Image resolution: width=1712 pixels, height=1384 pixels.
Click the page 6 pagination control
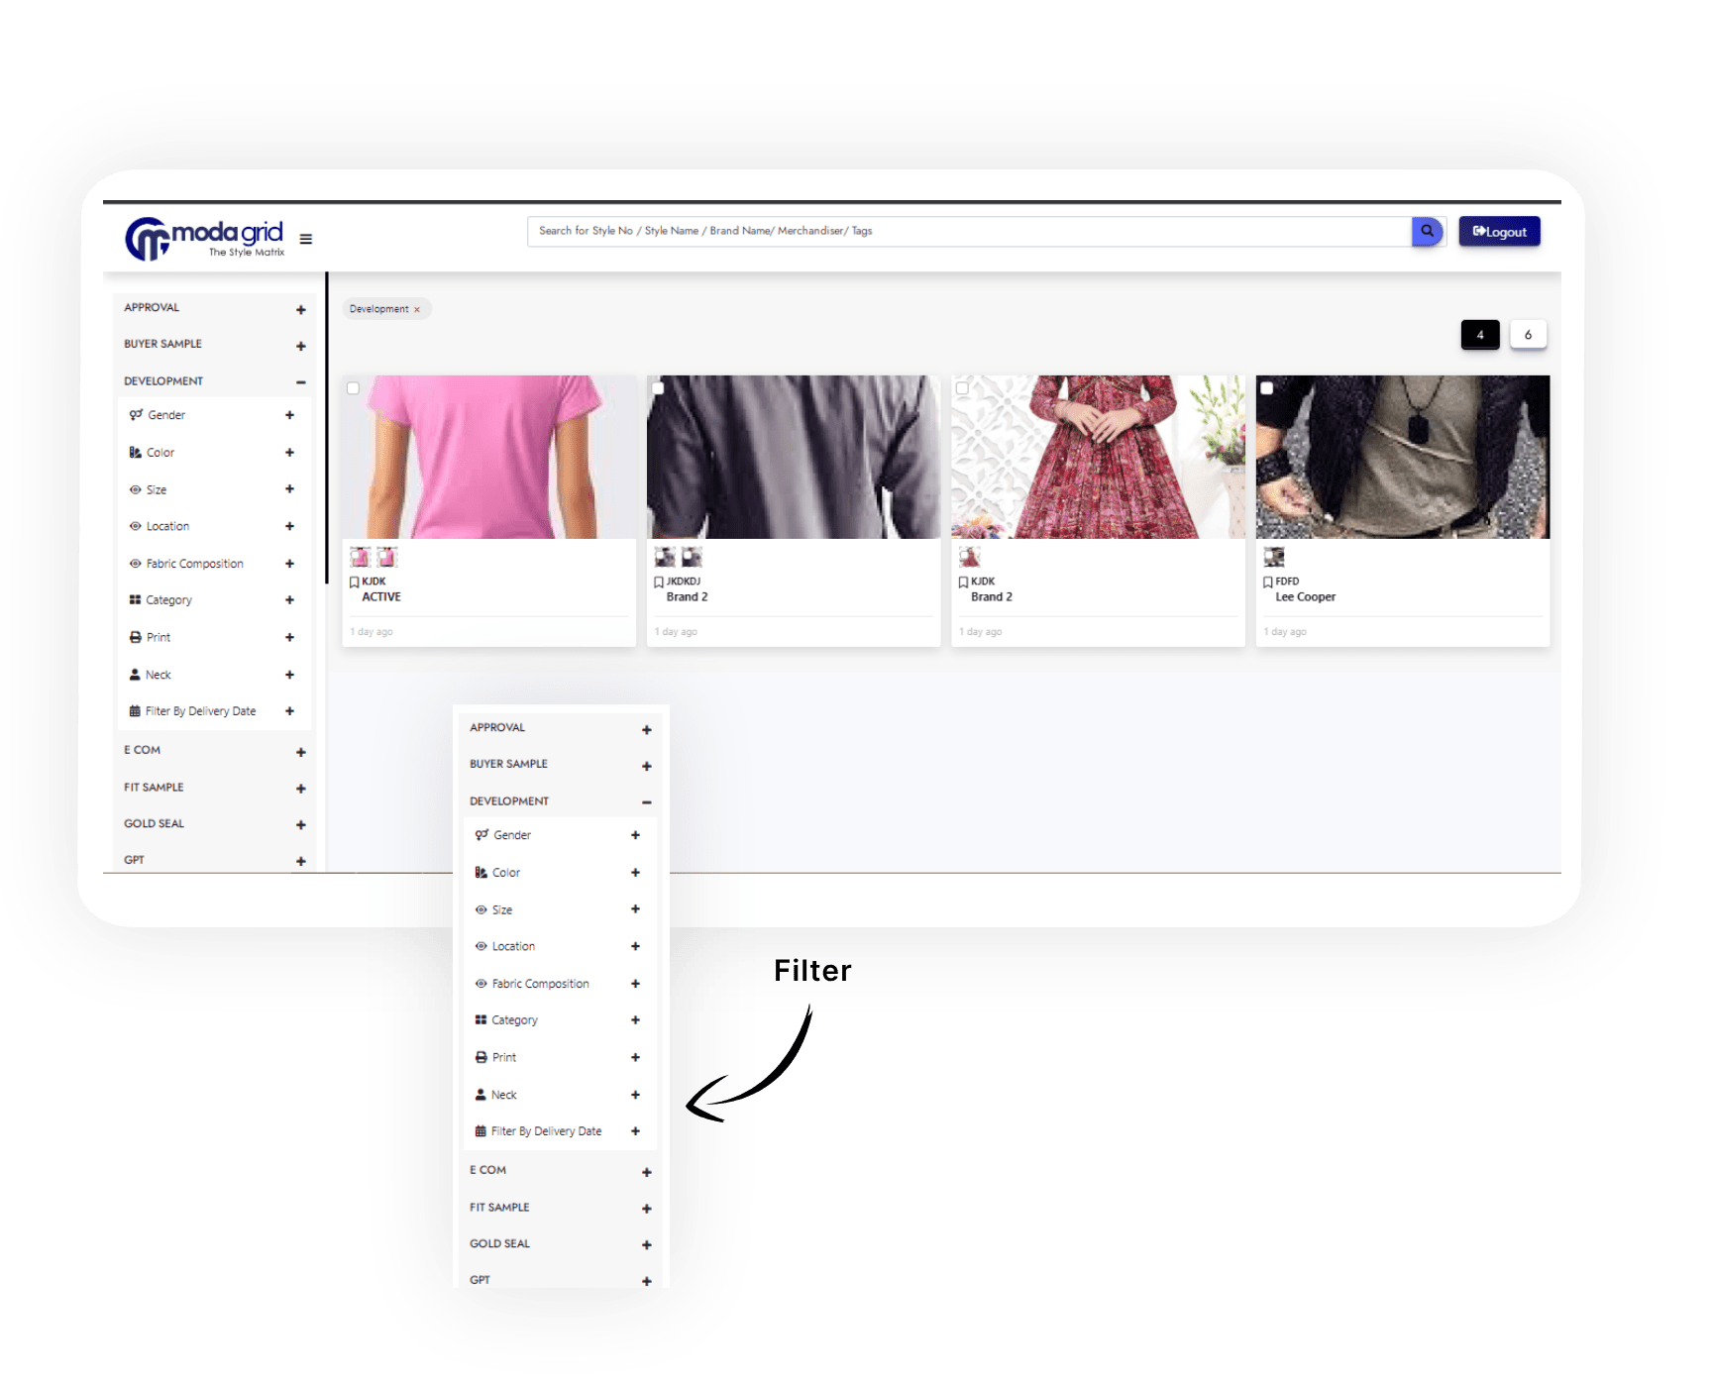tap(1529, 334)
